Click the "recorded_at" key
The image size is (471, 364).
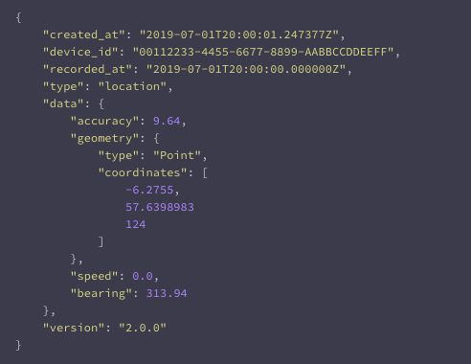click(87, 69)
